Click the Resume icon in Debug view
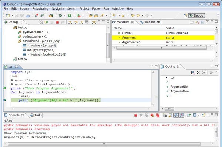222x147 pixels. [x=47, y=22]
